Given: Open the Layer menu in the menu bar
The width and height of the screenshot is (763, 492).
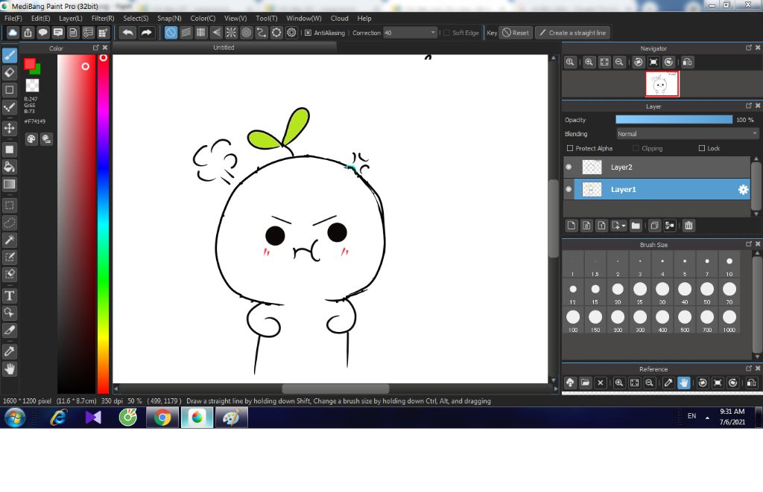Looking at the screenshot, I should (x=71, y=18).
